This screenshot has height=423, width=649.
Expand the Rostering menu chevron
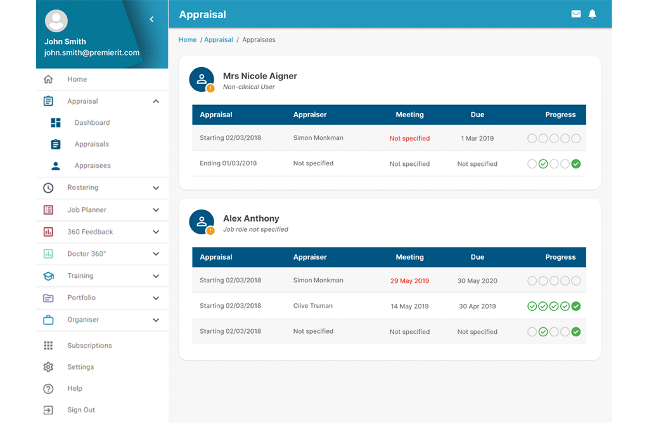[156, 187]
